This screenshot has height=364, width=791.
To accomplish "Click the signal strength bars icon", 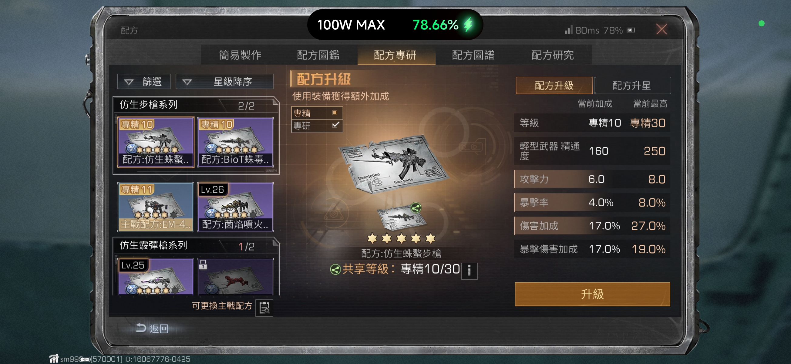I will pos(568,30).
